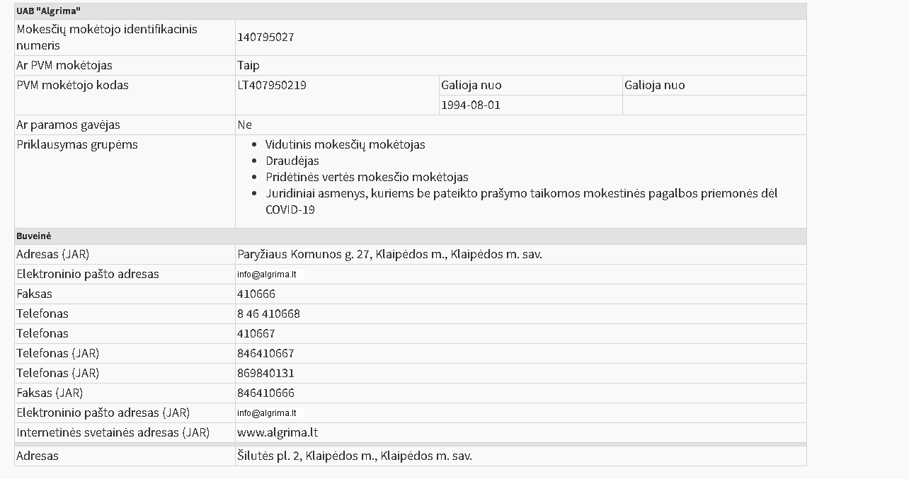Open the www.algrima.lt website address
The width and height of the screenshot is (909, 479).
pyautogui.click(x=278, y=433)
